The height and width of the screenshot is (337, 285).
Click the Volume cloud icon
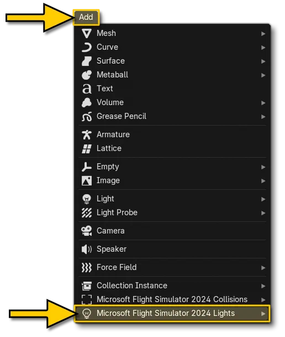87,103
